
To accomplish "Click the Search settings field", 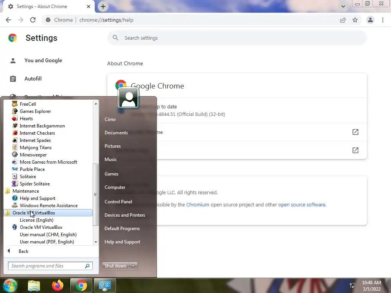I will (237, 38).
